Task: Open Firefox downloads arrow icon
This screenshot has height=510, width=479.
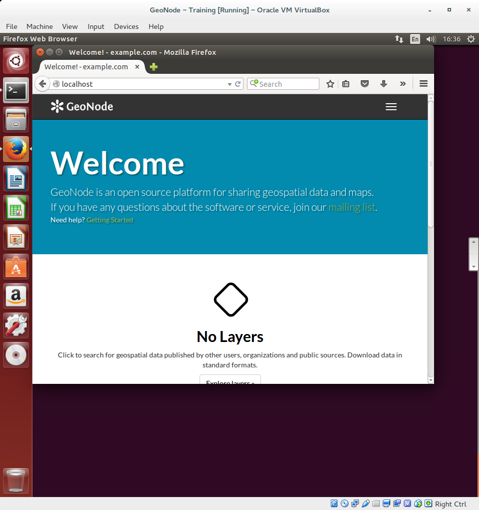Action: 384,84
